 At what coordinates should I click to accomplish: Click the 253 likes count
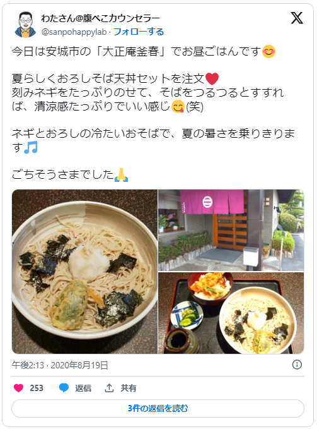[37, 388]
